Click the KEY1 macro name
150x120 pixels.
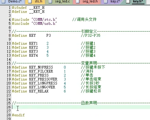click(x=33, y=43)
